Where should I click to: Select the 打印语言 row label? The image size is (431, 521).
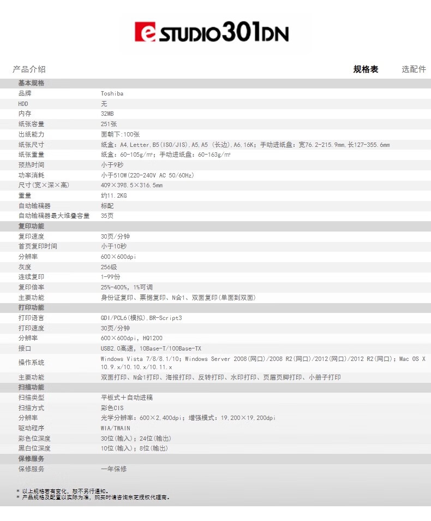click(31, 318)
